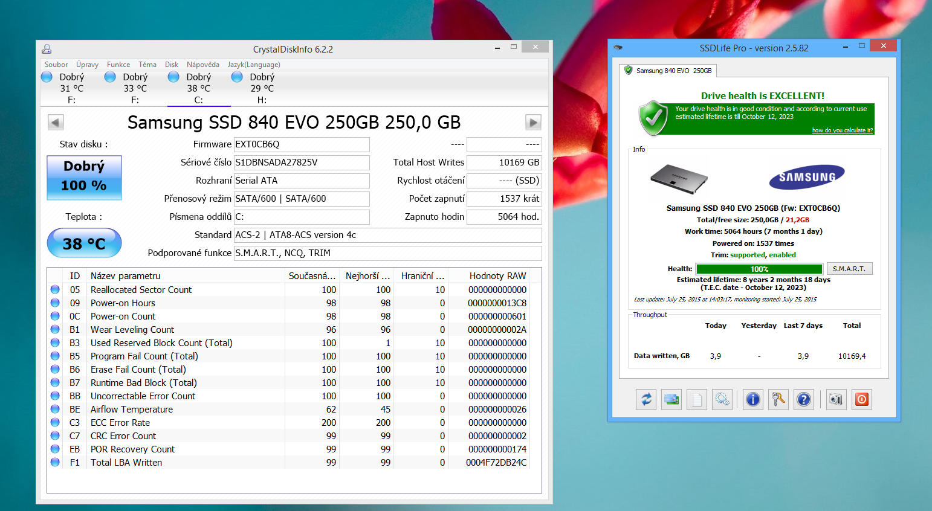This screenshot has width=932, height=511.
Task: Click status orb of Power-on Hours row
Action: coord(55,303)
